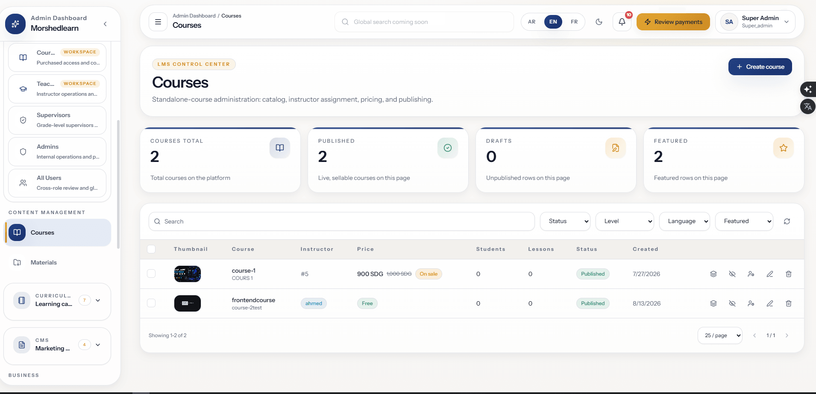Open the Featured filter dropdown
The width and height of the screenshot is (816, 394).
(744, 221)
